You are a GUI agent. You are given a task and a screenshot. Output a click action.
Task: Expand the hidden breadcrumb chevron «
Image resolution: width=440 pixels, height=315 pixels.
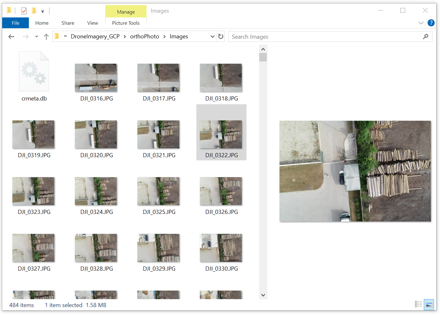coord(65,36)
